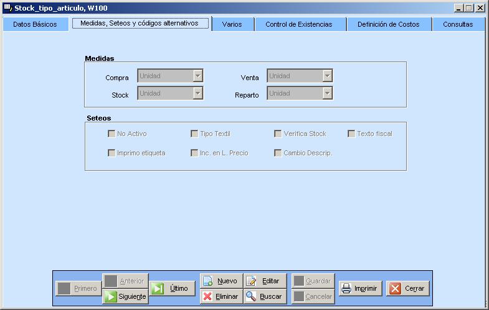Toggle the No Activo checkbox
This screenshot has height=310, width=489.
(x=112, y=134)
